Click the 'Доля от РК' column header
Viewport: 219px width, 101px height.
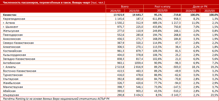[x=199, y=7]
